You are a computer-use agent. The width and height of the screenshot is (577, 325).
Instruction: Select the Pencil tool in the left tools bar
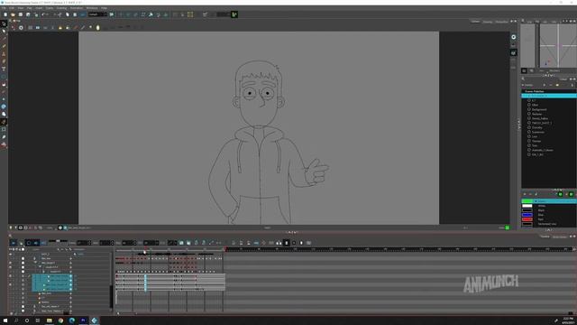tap(4, 46)
